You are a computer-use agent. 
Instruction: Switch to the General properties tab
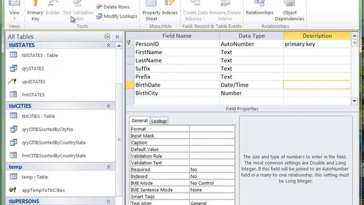coord(139,121)
